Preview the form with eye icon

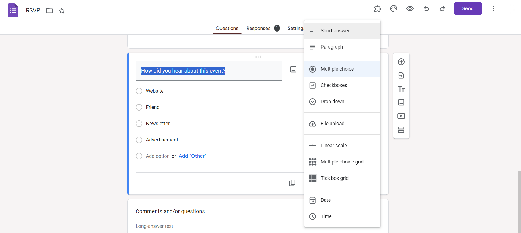tap(410, 9)
